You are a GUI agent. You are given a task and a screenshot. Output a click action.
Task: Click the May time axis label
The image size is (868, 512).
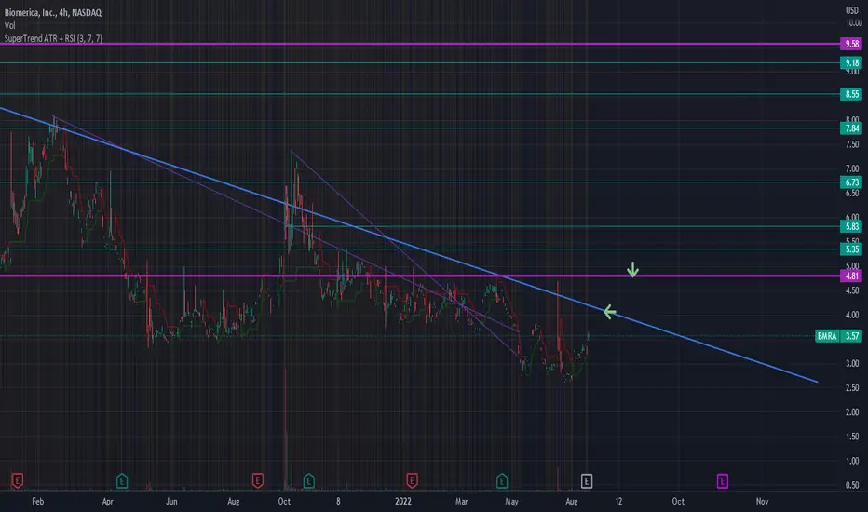pyautogui.click(x=511, y=502)
